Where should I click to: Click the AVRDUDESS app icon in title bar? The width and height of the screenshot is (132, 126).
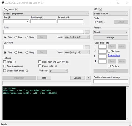[3, 3]
